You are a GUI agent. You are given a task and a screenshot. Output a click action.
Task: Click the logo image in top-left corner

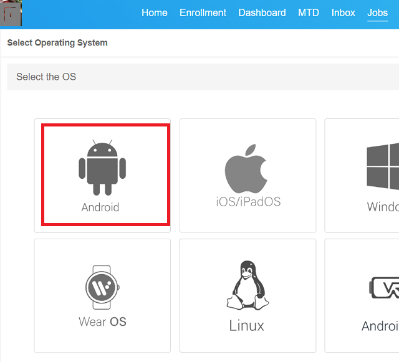click(11, 13)
